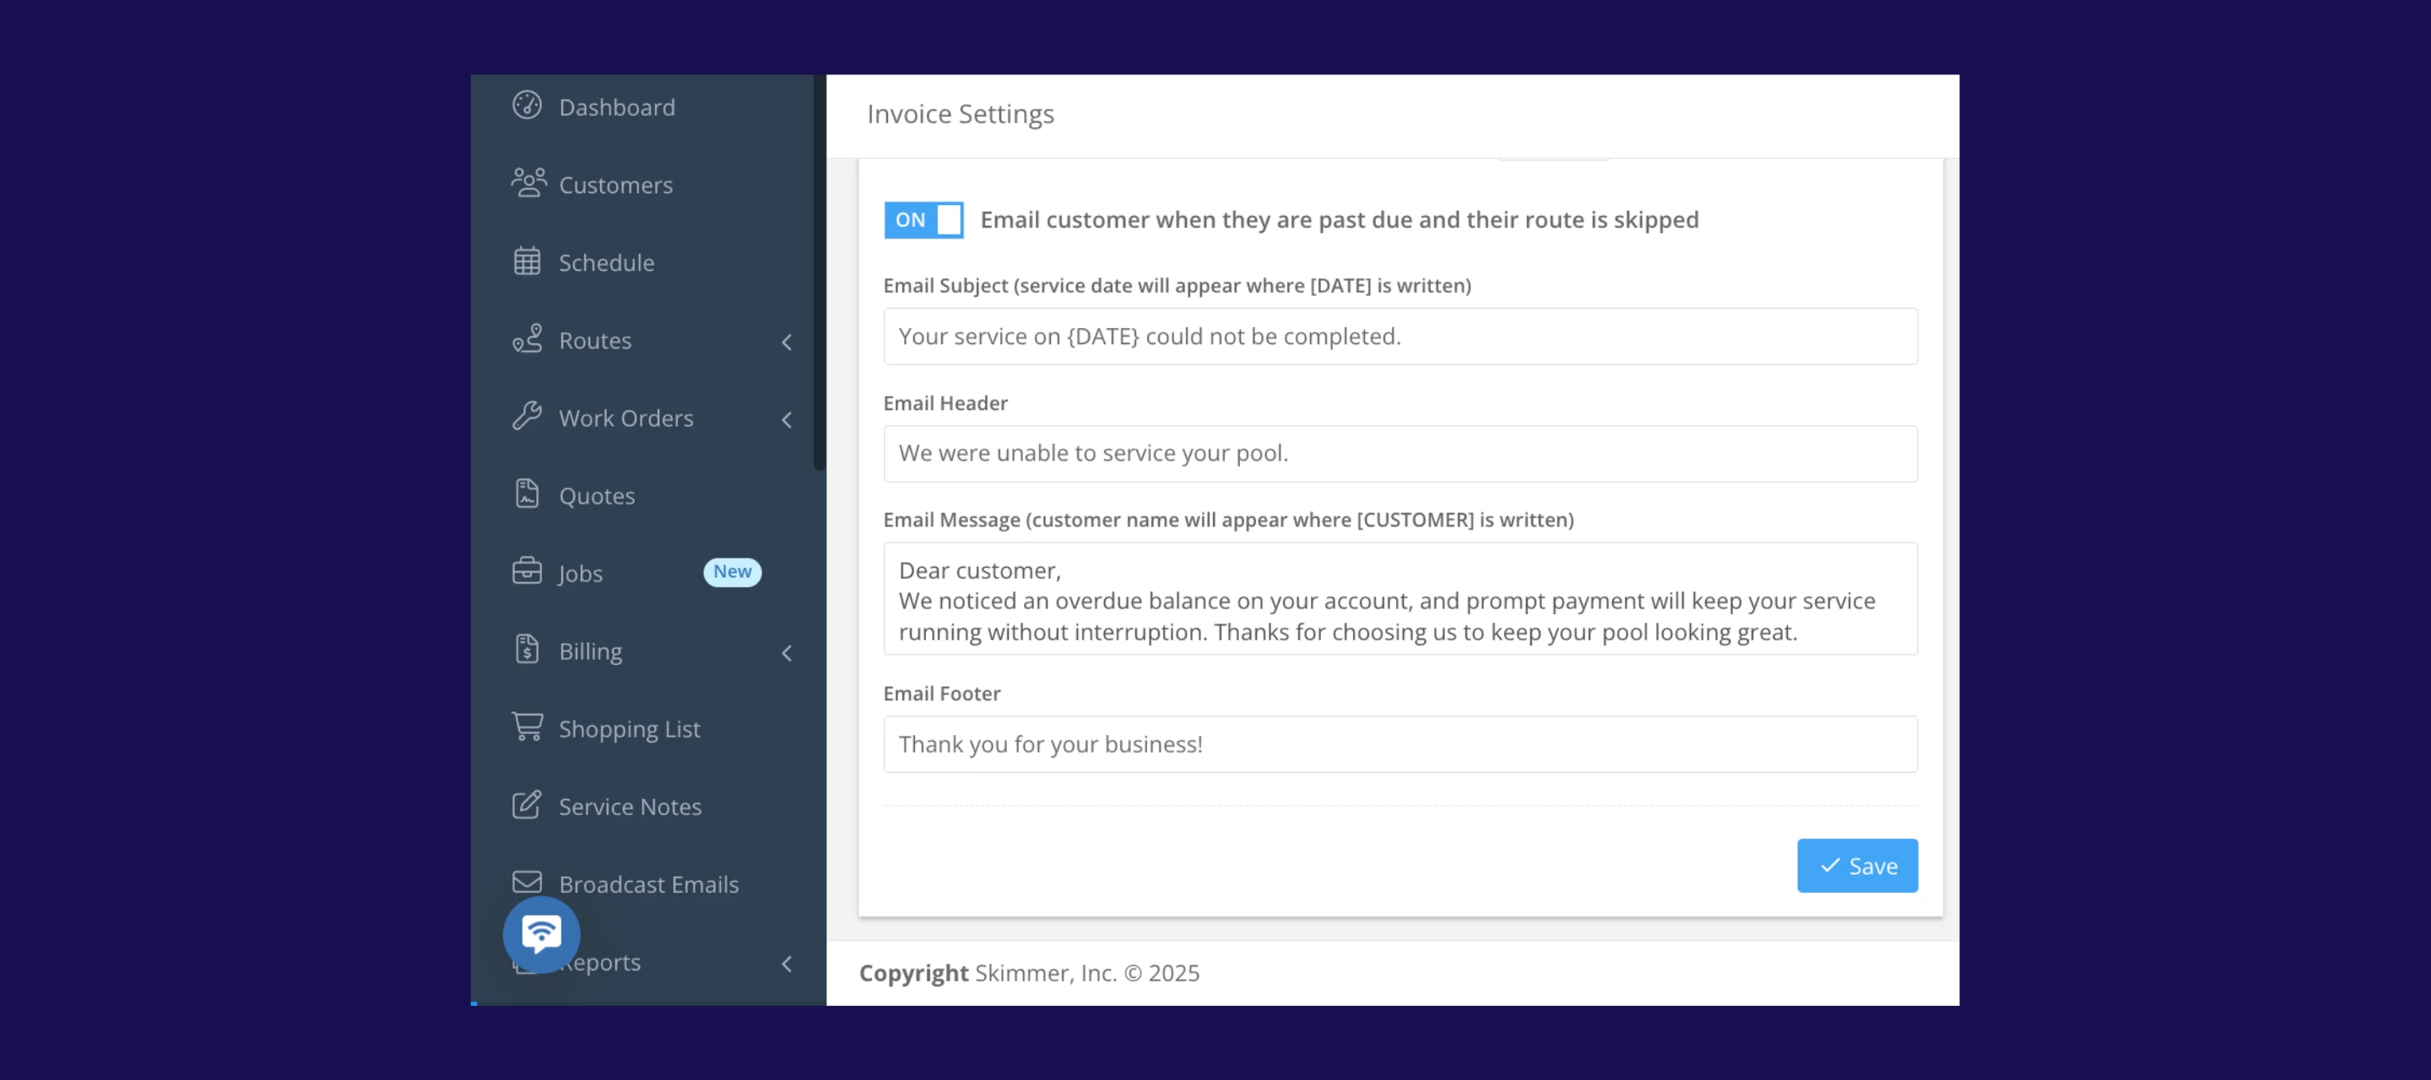Click the Quotes document icon
The width and height of the screenshot is (2431, 1080).
coord(527,494)
